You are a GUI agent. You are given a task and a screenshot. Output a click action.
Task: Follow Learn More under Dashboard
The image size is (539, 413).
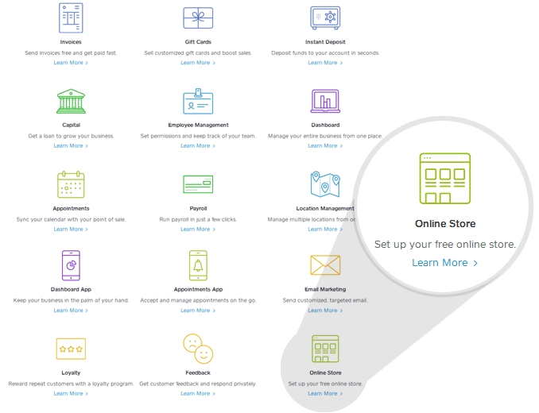[x=325, y=146]
